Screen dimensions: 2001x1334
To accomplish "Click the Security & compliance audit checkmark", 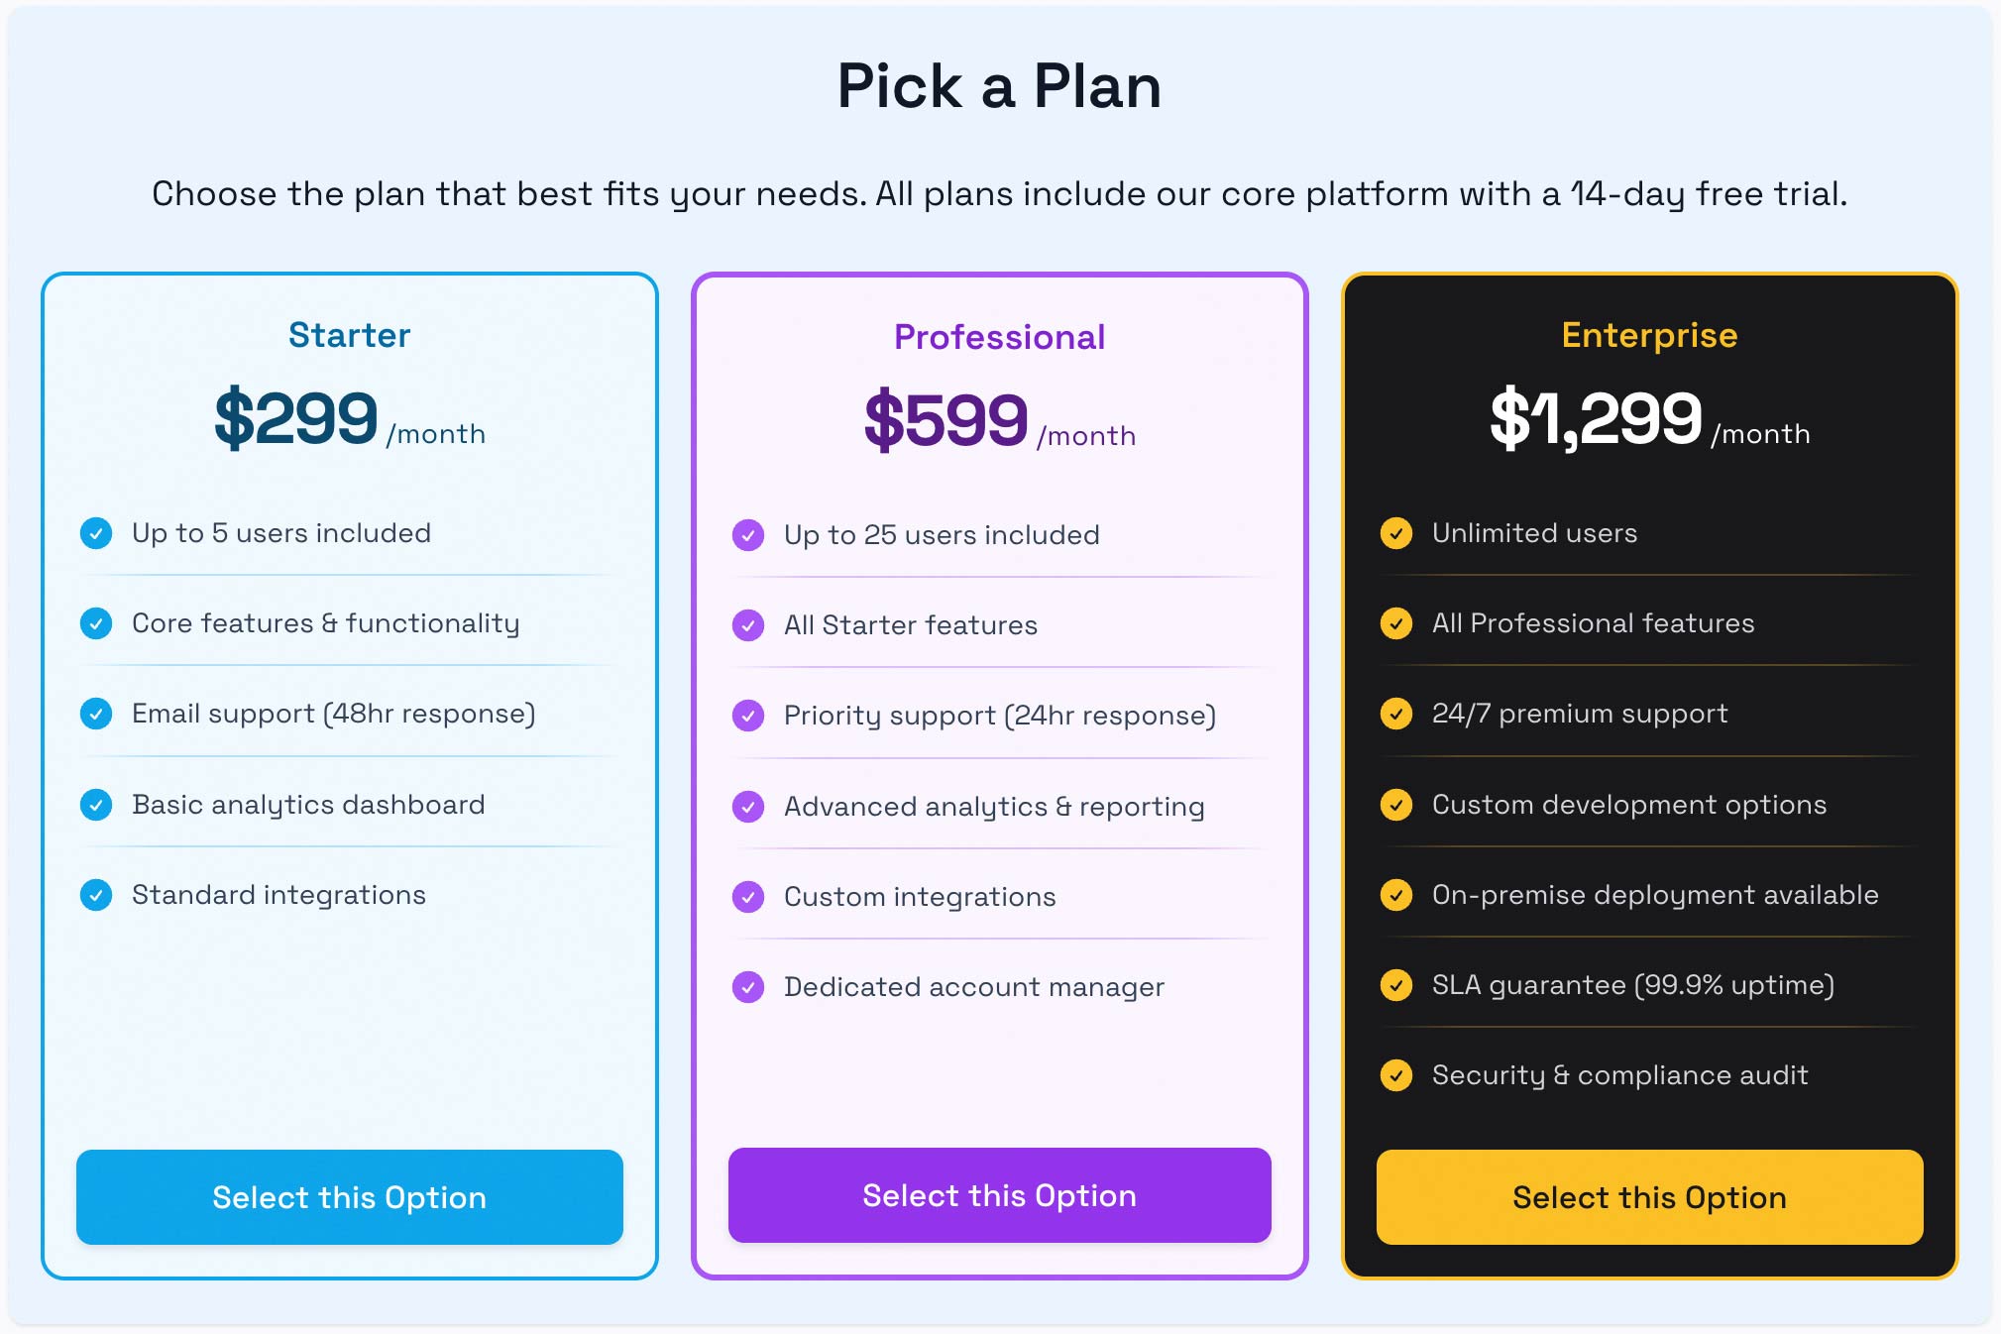I will point(1397,1075).
